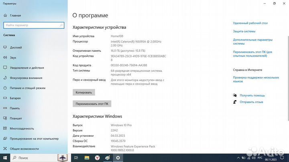Screen dimensions: 289x162
Task: Open the Windows Start menu
Action: (x=5, y=158)
